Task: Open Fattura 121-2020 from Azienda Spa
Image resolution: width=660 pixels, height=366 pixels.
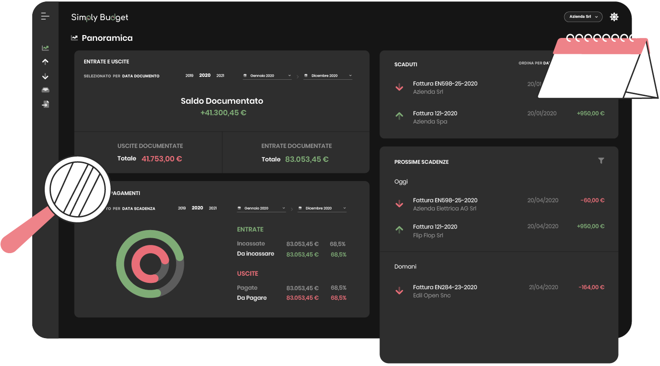Action: click(x=435, y=113)
